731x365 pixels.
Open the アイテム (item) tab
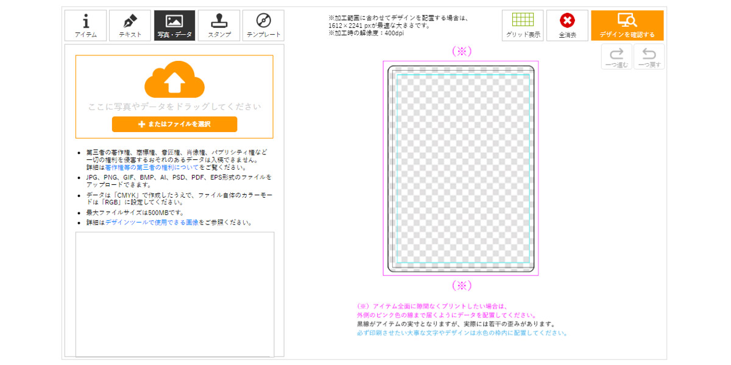(86, 26)
